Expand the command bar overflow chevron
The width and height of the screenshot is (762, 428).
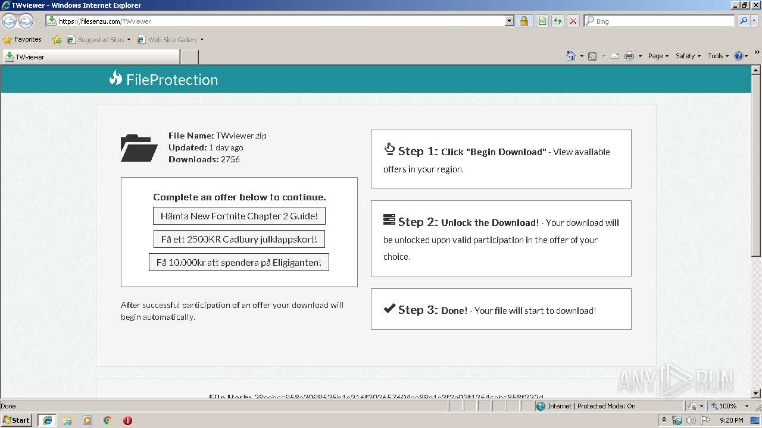click(x=757, y=52)
